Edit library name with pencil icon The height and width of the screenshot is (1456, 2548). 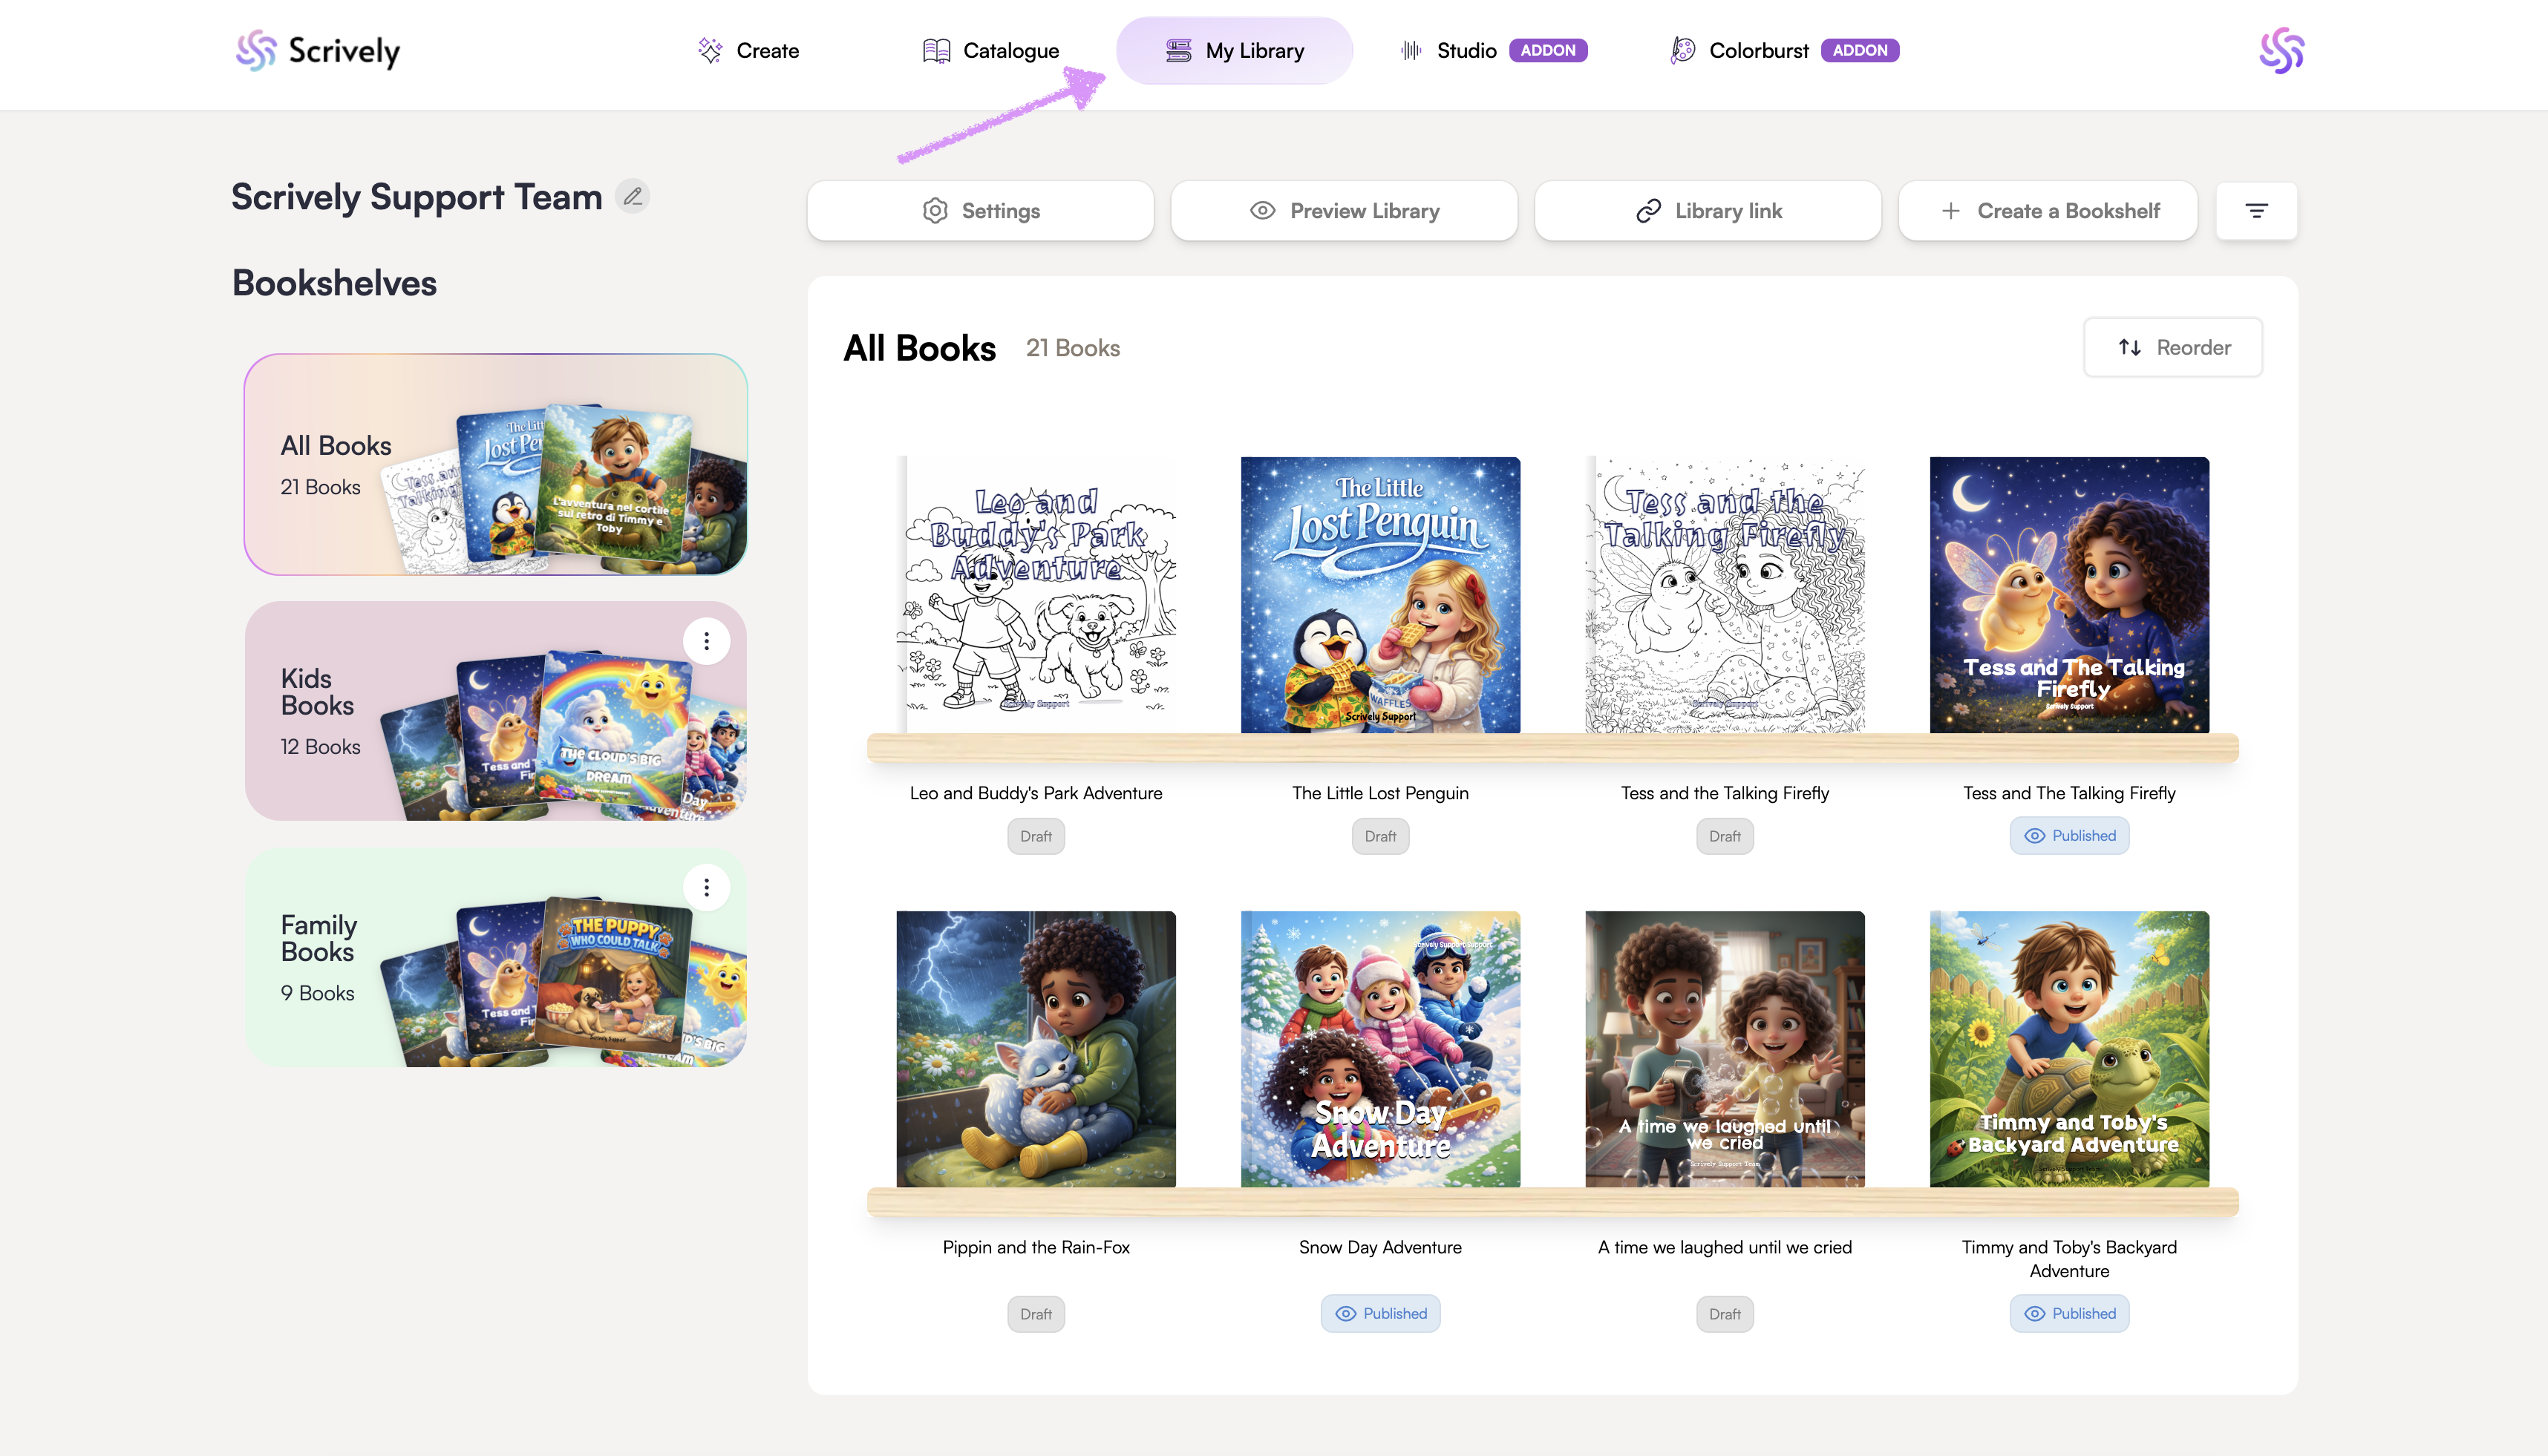pyautogui.click(x=633, y=197)
